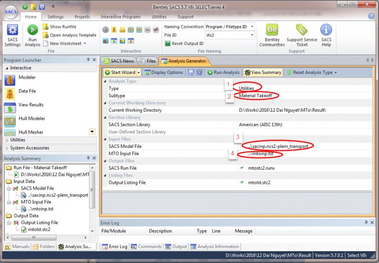Click the SACS application orb button

coord(10,11)
